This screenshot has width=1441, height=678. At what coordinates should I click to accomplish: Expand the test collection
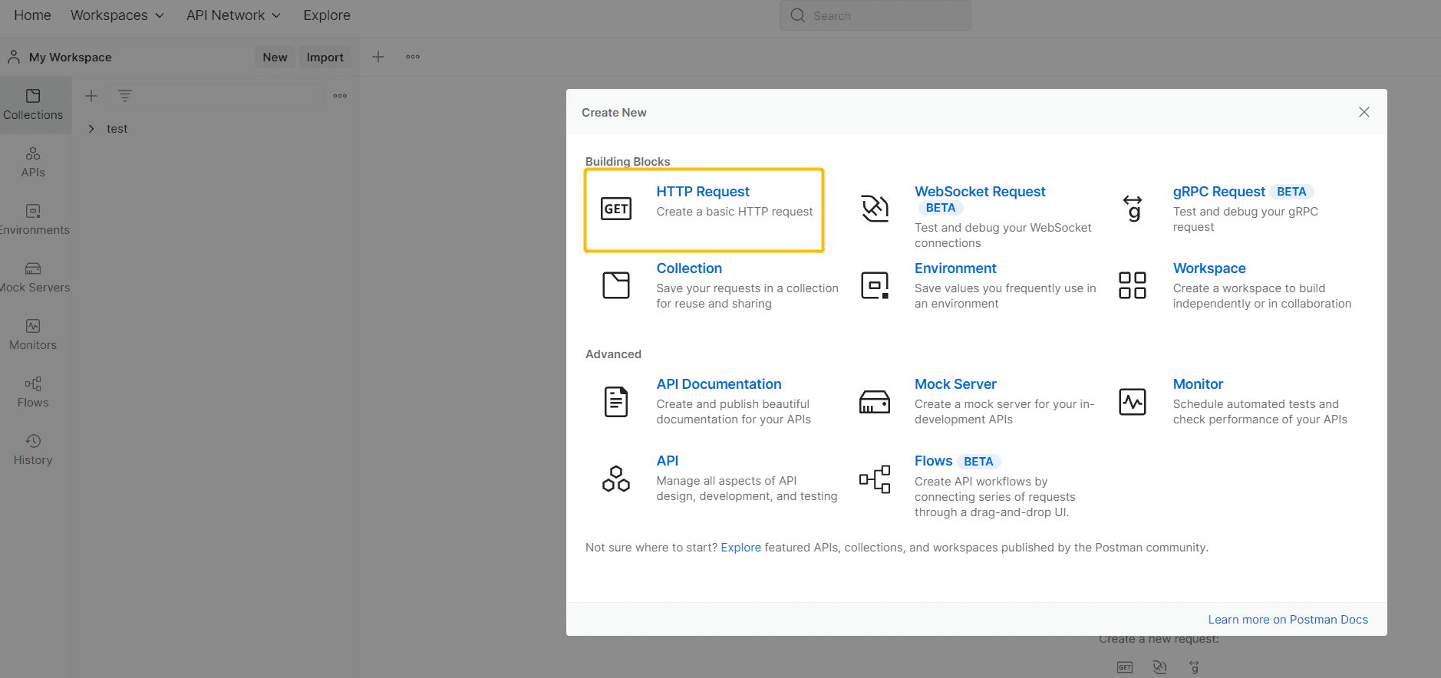(x=91, y=129)
